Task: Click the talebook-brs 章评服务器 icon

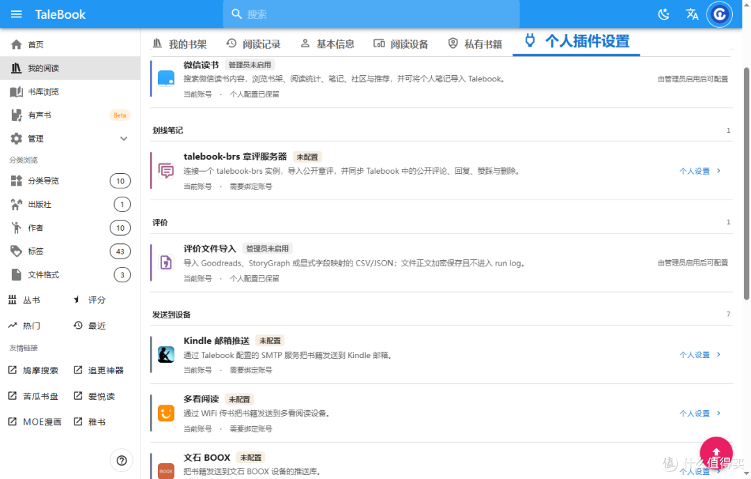Action: (x=165, y=170)
